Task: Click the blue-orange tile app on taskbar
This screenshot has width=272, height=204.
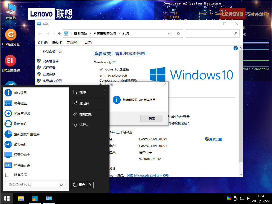Action: click(x=35, y=198)
